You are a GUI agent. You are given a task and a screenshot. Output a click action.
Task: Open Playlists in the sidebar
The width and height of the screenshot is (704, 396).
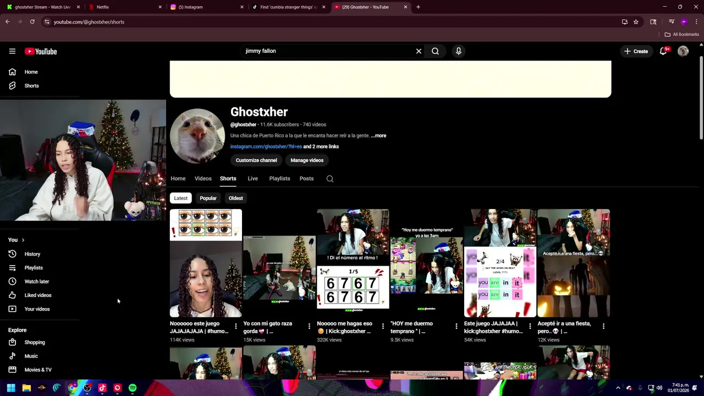coord(33,268)
